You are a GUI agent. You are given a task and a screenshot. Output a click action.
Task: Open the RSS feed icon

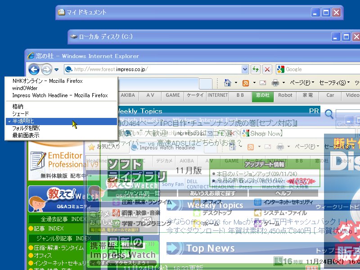click(x=245, y=84)
